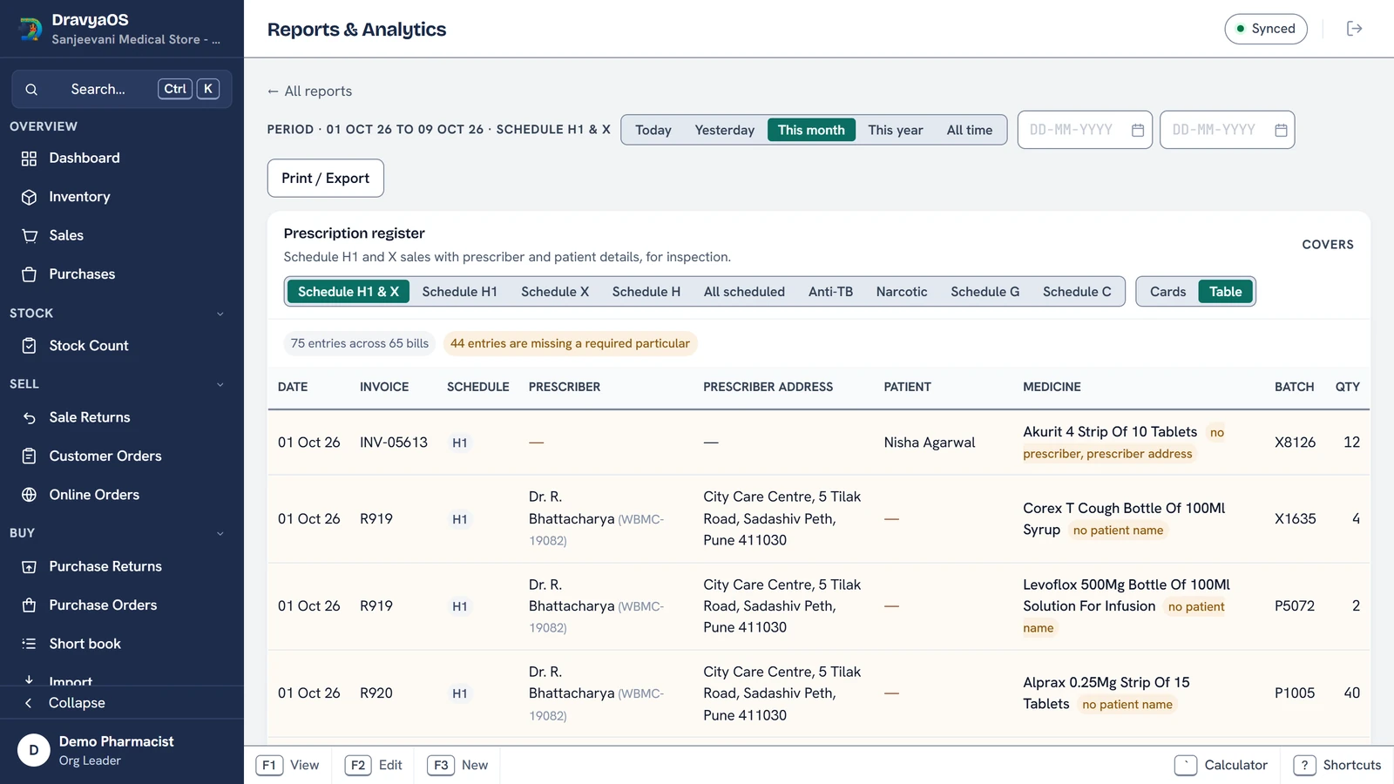Viewport: 1394px width, 784px height.
Task: Click the '44 entries are missing' warning badge
Action: coord(570,344)
